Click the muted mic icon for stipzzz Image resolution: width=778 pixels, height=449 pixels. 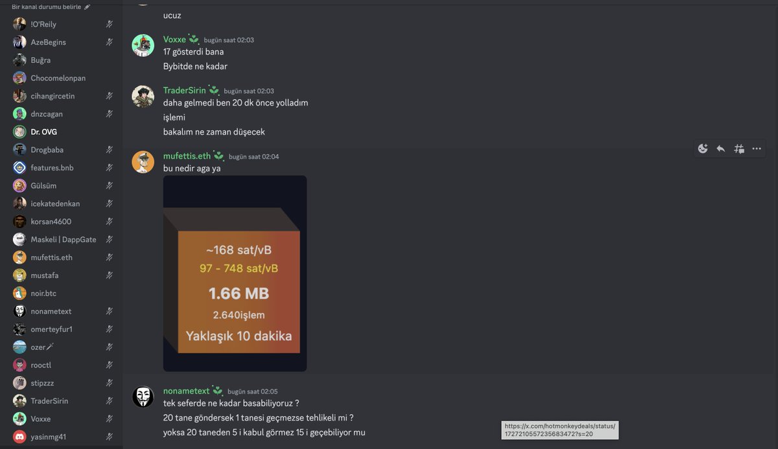pyautogui.click(x=110, y=383)
